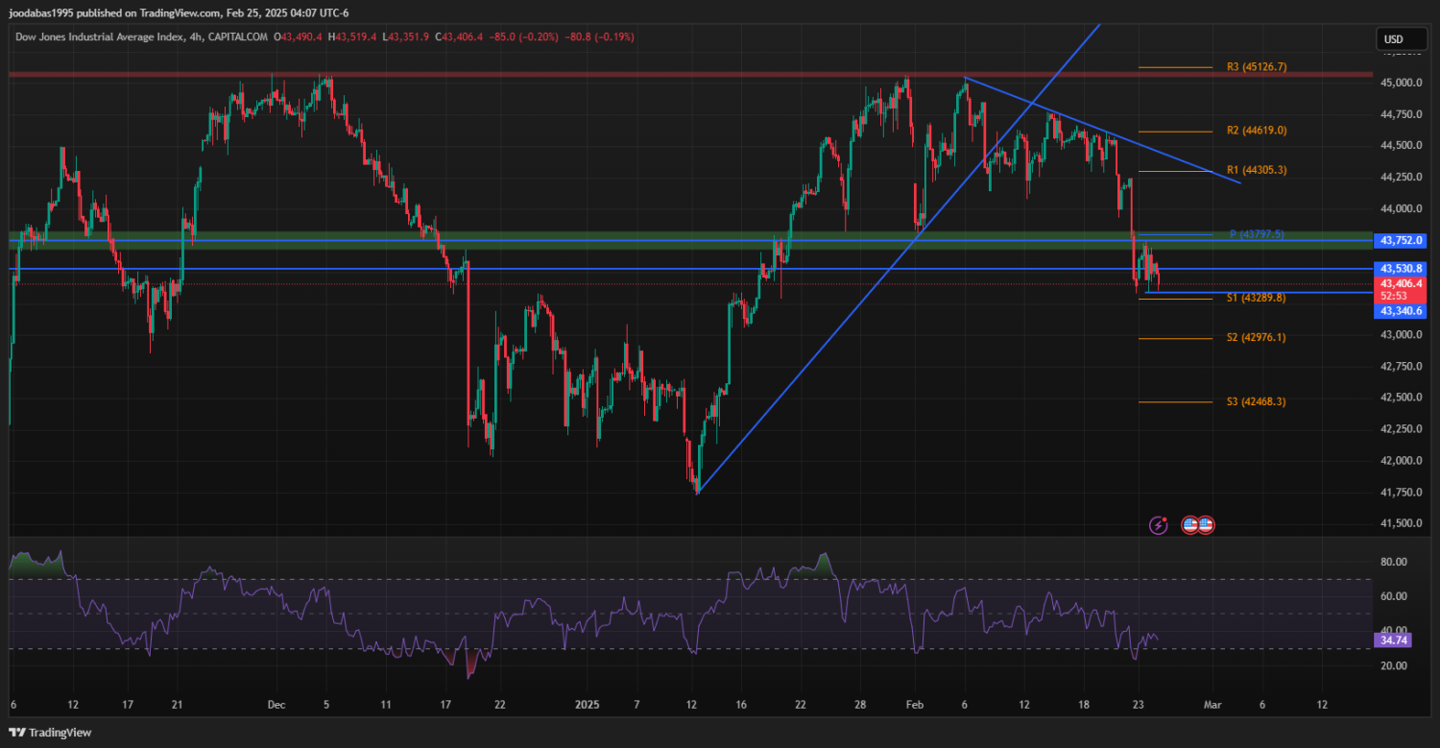
Task: Click the 43,000.0 price axis label
Action: tap(1402, 335)
